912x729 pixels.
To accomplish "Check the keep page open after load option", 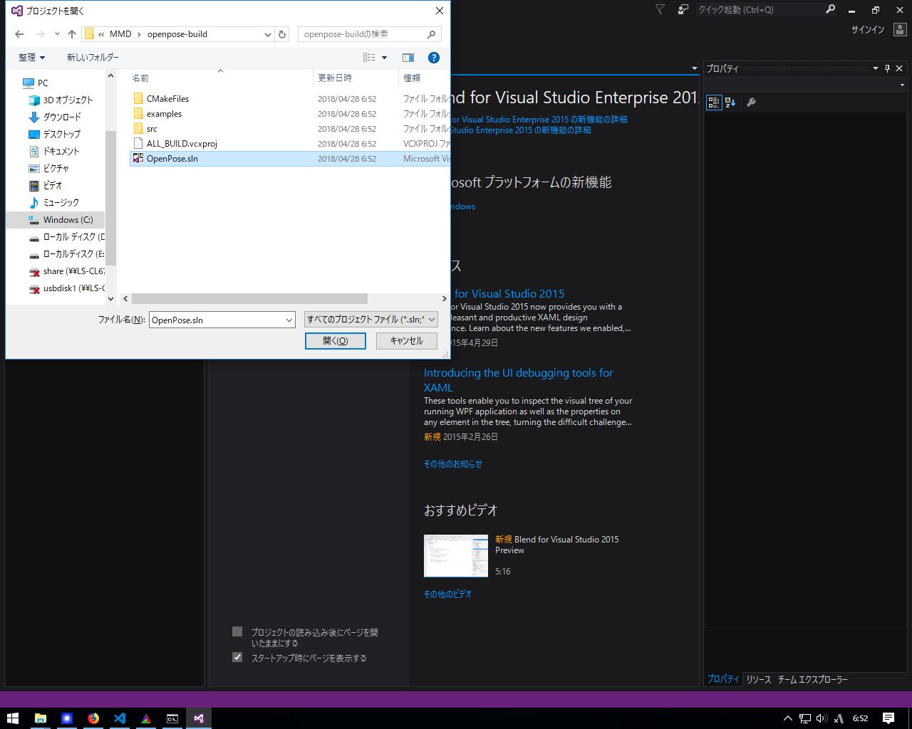I will [x=237, y=631].
